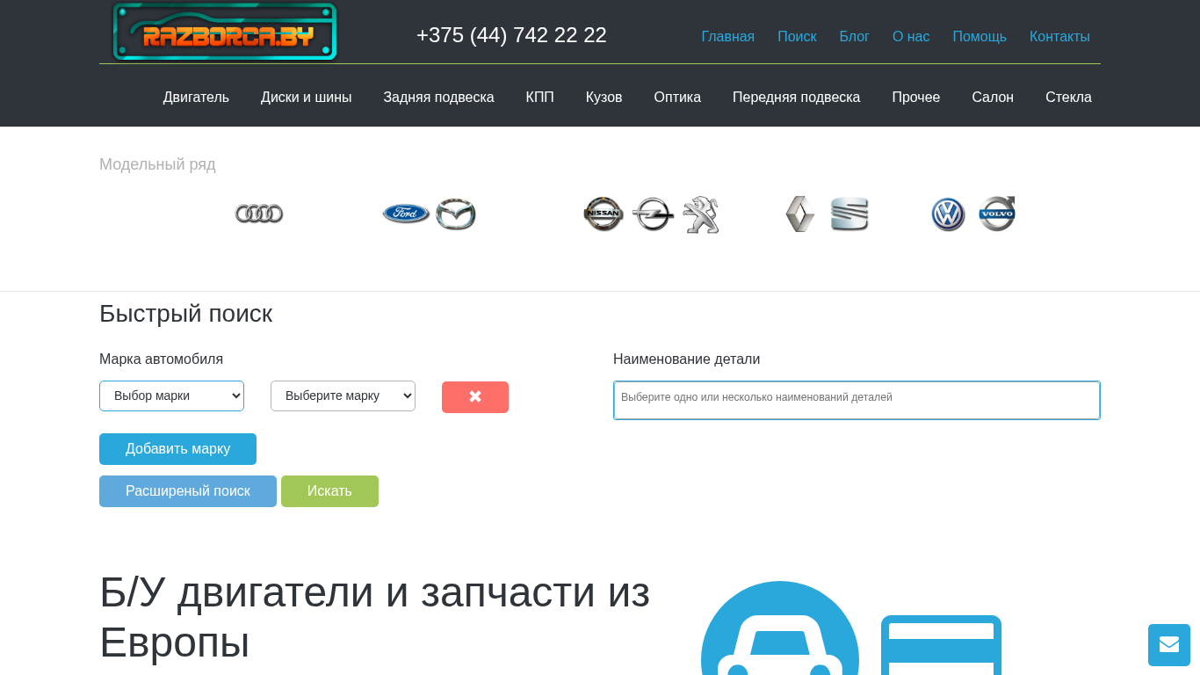The width and height of the screenshot is (1200, 675).
Task: Focus the part name input field
Action: [x=857, y=400]
